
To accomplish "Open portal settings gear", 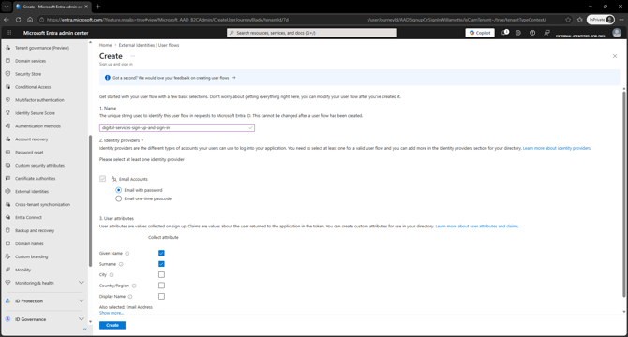I will click(x=518, y=33).
